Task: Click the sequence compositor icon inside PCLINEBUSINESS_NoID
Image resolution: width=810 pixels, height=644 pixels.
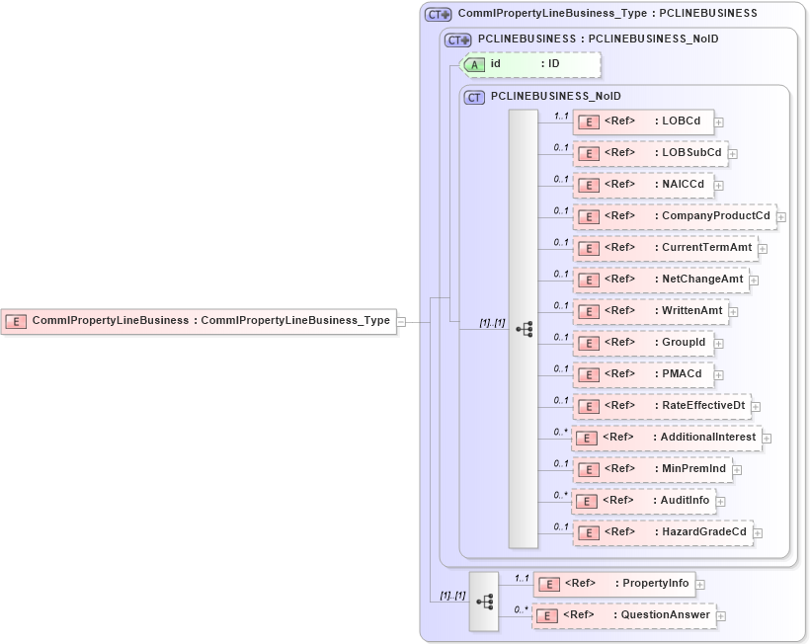Action: pos(524,329)
